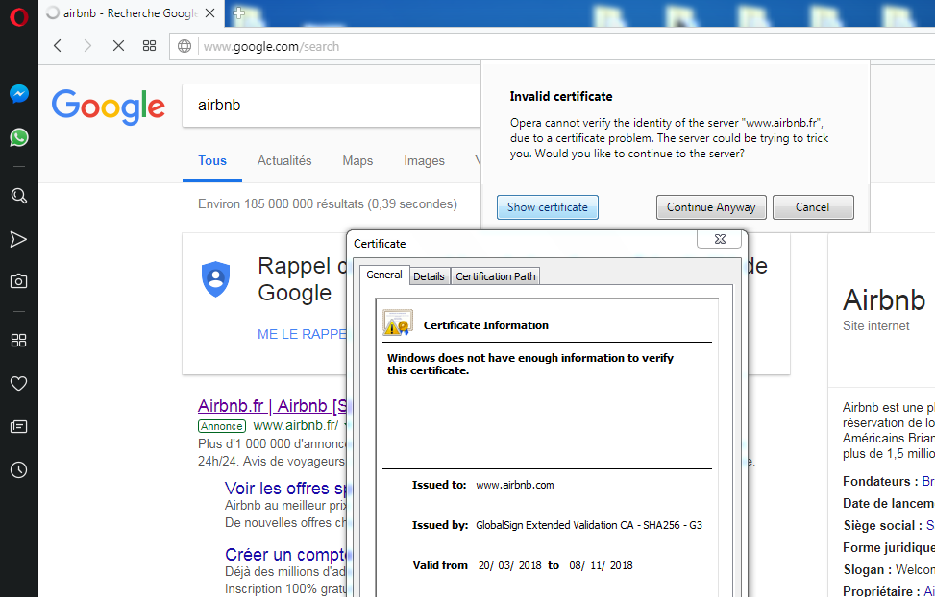935x597 pixels.
Task: Close the airbnb Recherche Google tab
Action: tap(209, 13)
